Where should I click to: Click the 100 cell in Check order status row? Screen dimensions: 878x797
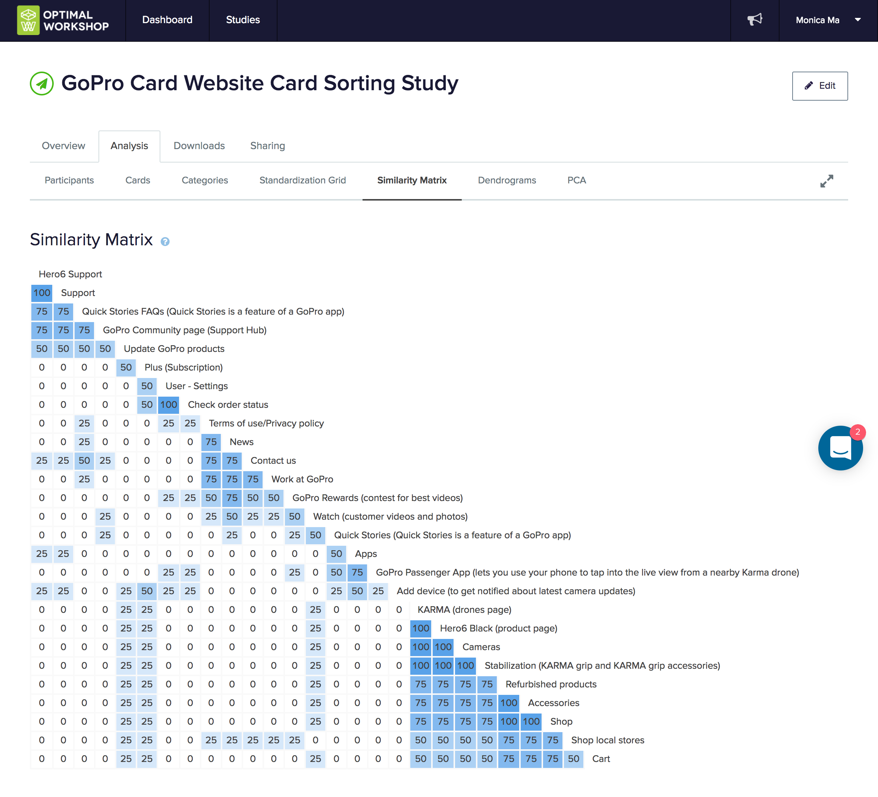[x=169, y=405]
